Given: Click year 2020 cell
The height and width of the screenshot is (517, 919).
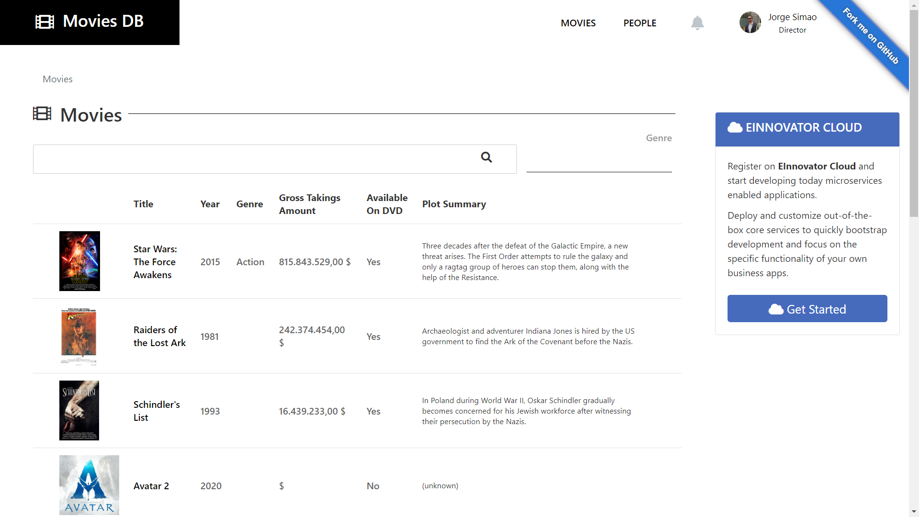Looking at the screenshot, I should coord(211,486).
